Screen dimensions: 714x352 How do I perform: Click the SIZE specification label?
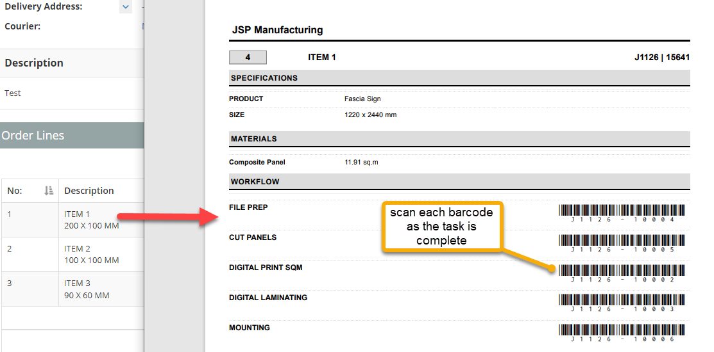(x=237, y=115)
